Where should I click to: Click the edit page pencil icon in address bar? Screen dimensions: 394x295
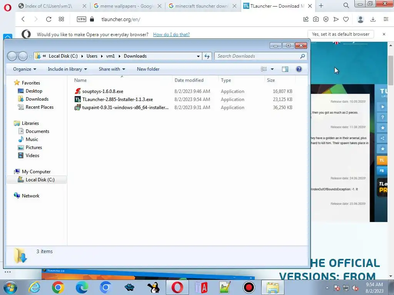[306, 19]
